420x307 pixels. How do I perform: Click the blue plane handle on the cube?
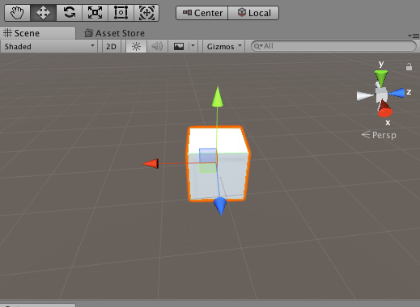point(207,155)
